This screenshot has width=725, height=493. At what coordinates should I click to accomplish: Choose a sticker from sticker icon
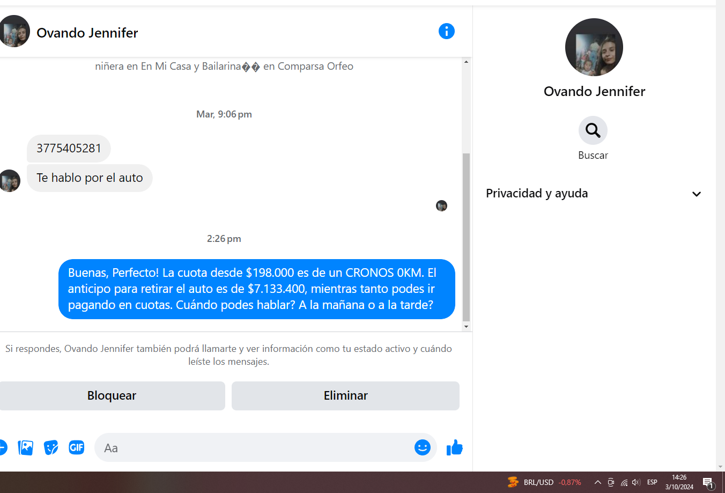51,447
